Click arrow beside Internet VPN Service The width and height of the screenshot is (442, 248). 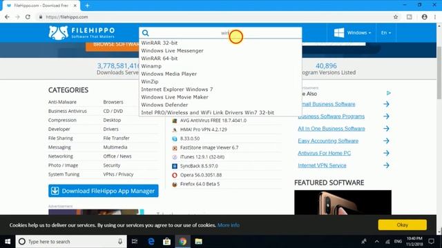coord(386,165)
